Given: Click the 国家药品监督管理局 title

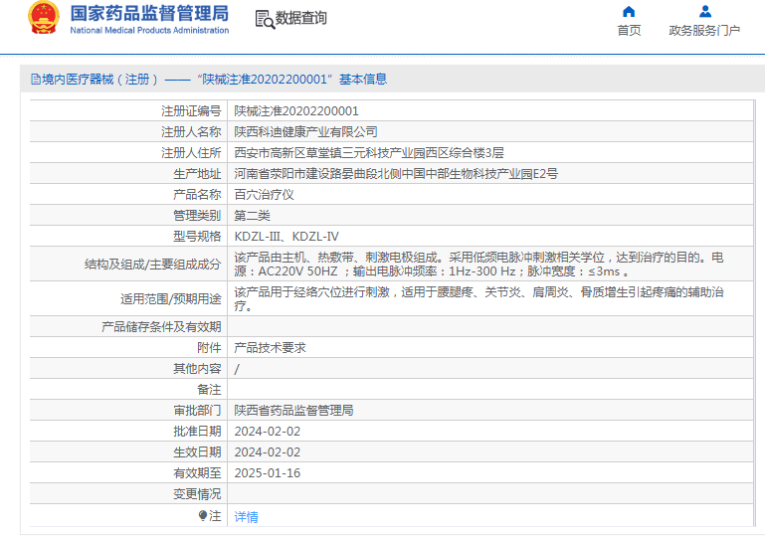Looking at the screenshot, I should coord(149,13).
